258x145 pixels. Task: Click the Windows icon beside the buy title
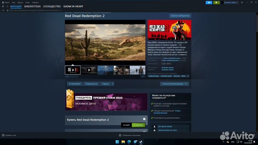click(144, 119)
